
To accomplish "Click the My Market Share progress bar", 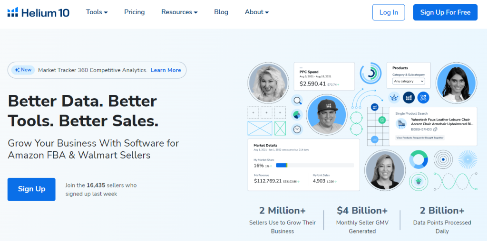I will [x=315, y=165].
